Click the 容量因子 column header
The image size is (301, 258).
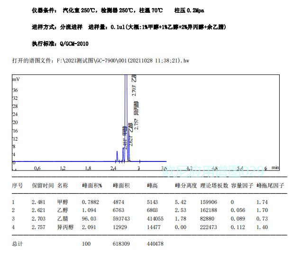242,186
